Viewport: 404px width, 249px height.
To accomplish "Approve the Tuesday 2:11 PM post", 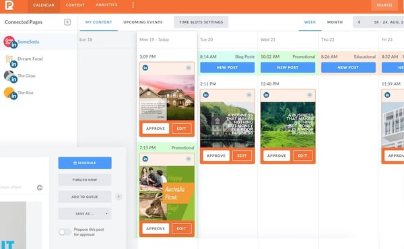I will [x=216, y=155].
